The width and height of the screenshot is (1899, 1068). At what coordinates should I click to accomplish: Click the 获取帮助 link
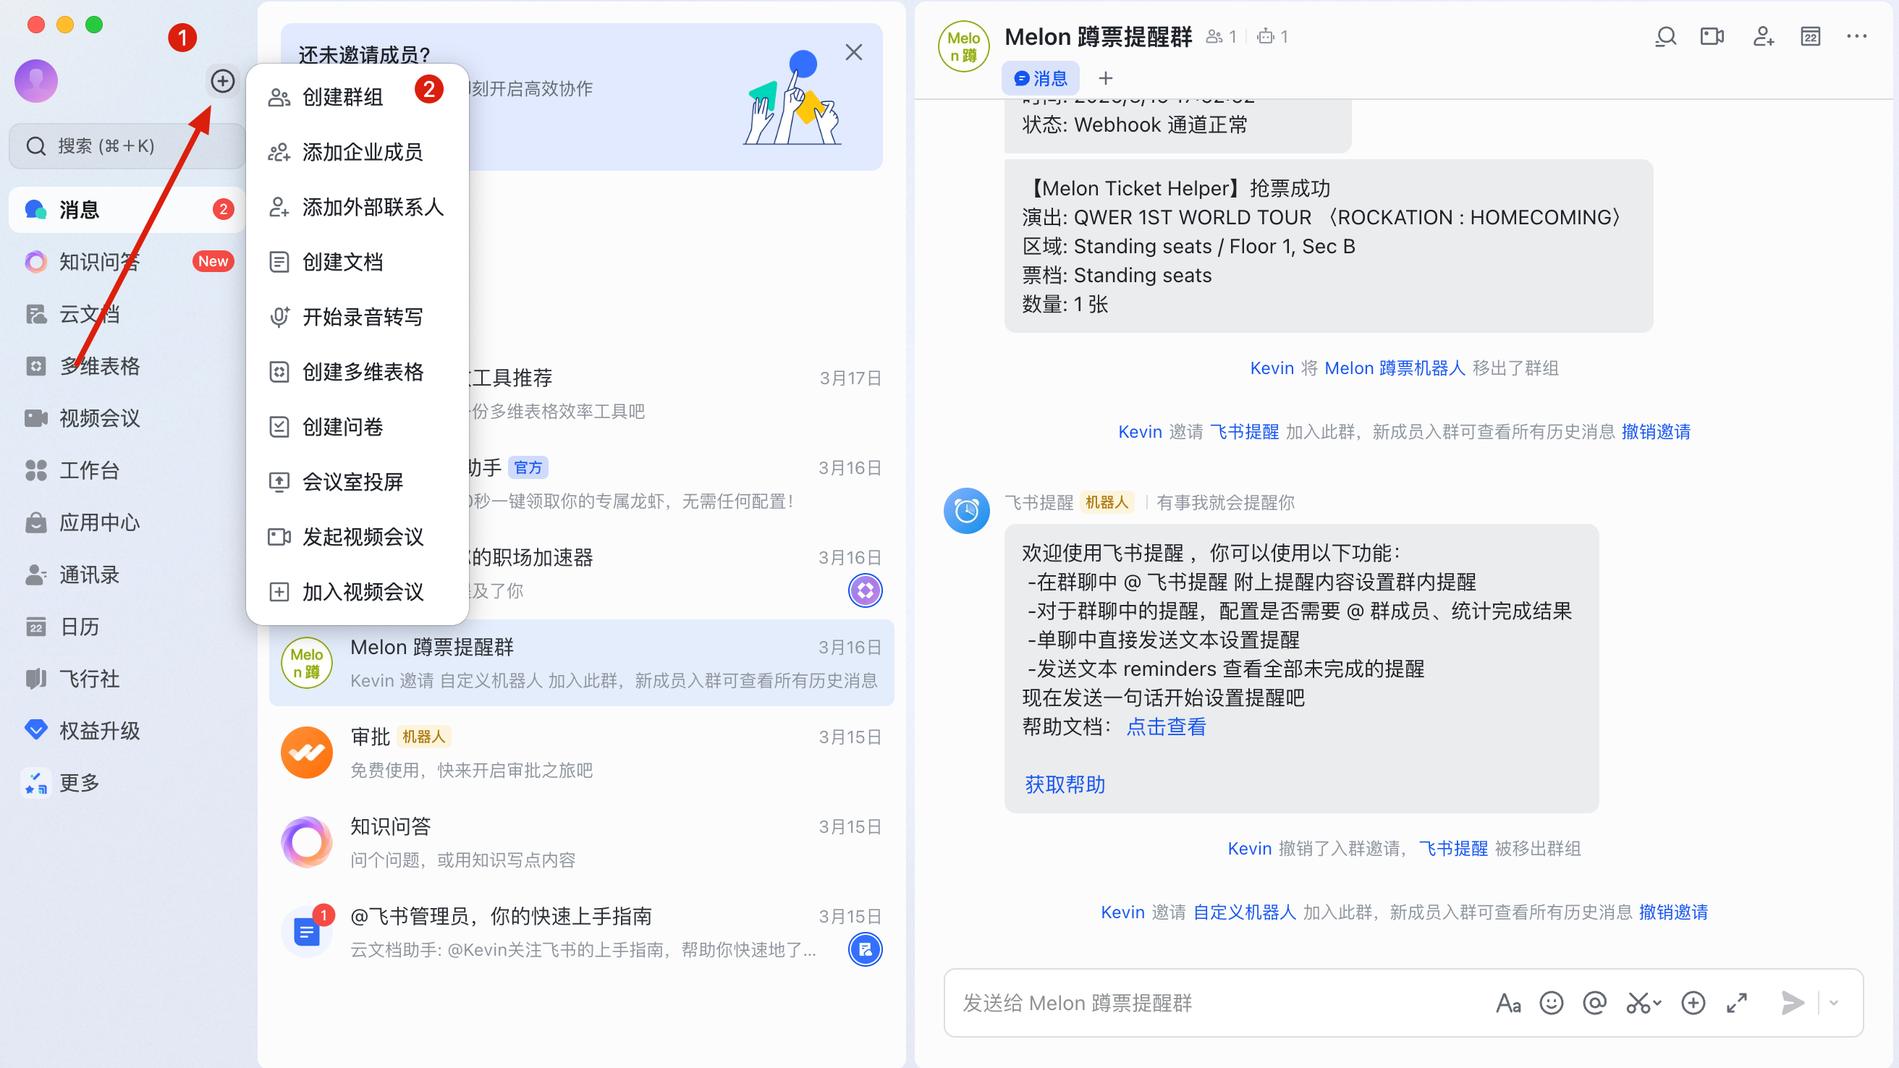(x=1065, y=785)
